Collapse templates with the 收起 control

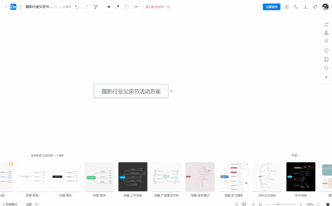pos(295,155)
